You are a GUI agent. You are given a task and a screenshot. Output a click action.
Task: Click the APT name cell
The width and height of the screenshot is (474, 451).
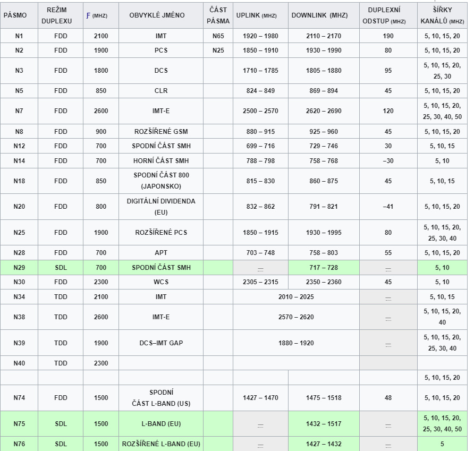coord(160,253)
